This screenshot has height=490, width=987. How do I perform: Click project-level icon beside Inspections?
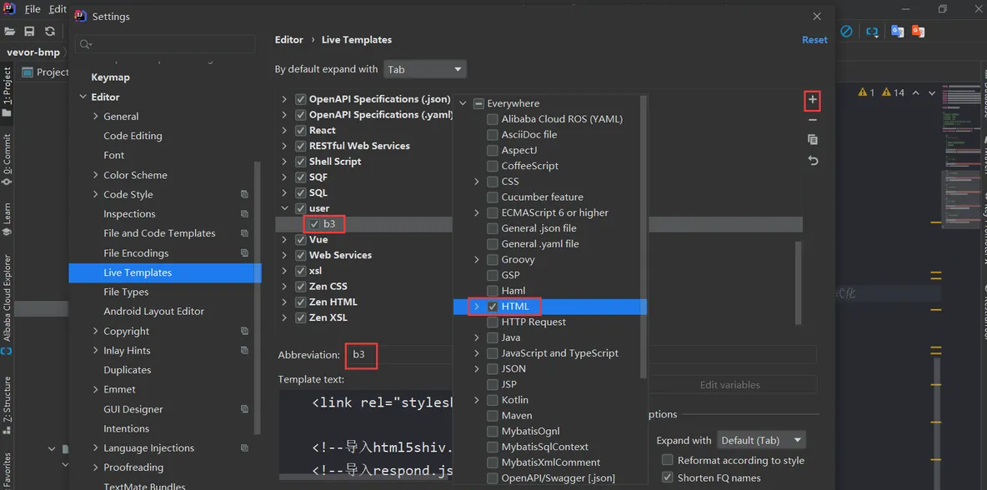pyautogui.click(x=245, y=214)
